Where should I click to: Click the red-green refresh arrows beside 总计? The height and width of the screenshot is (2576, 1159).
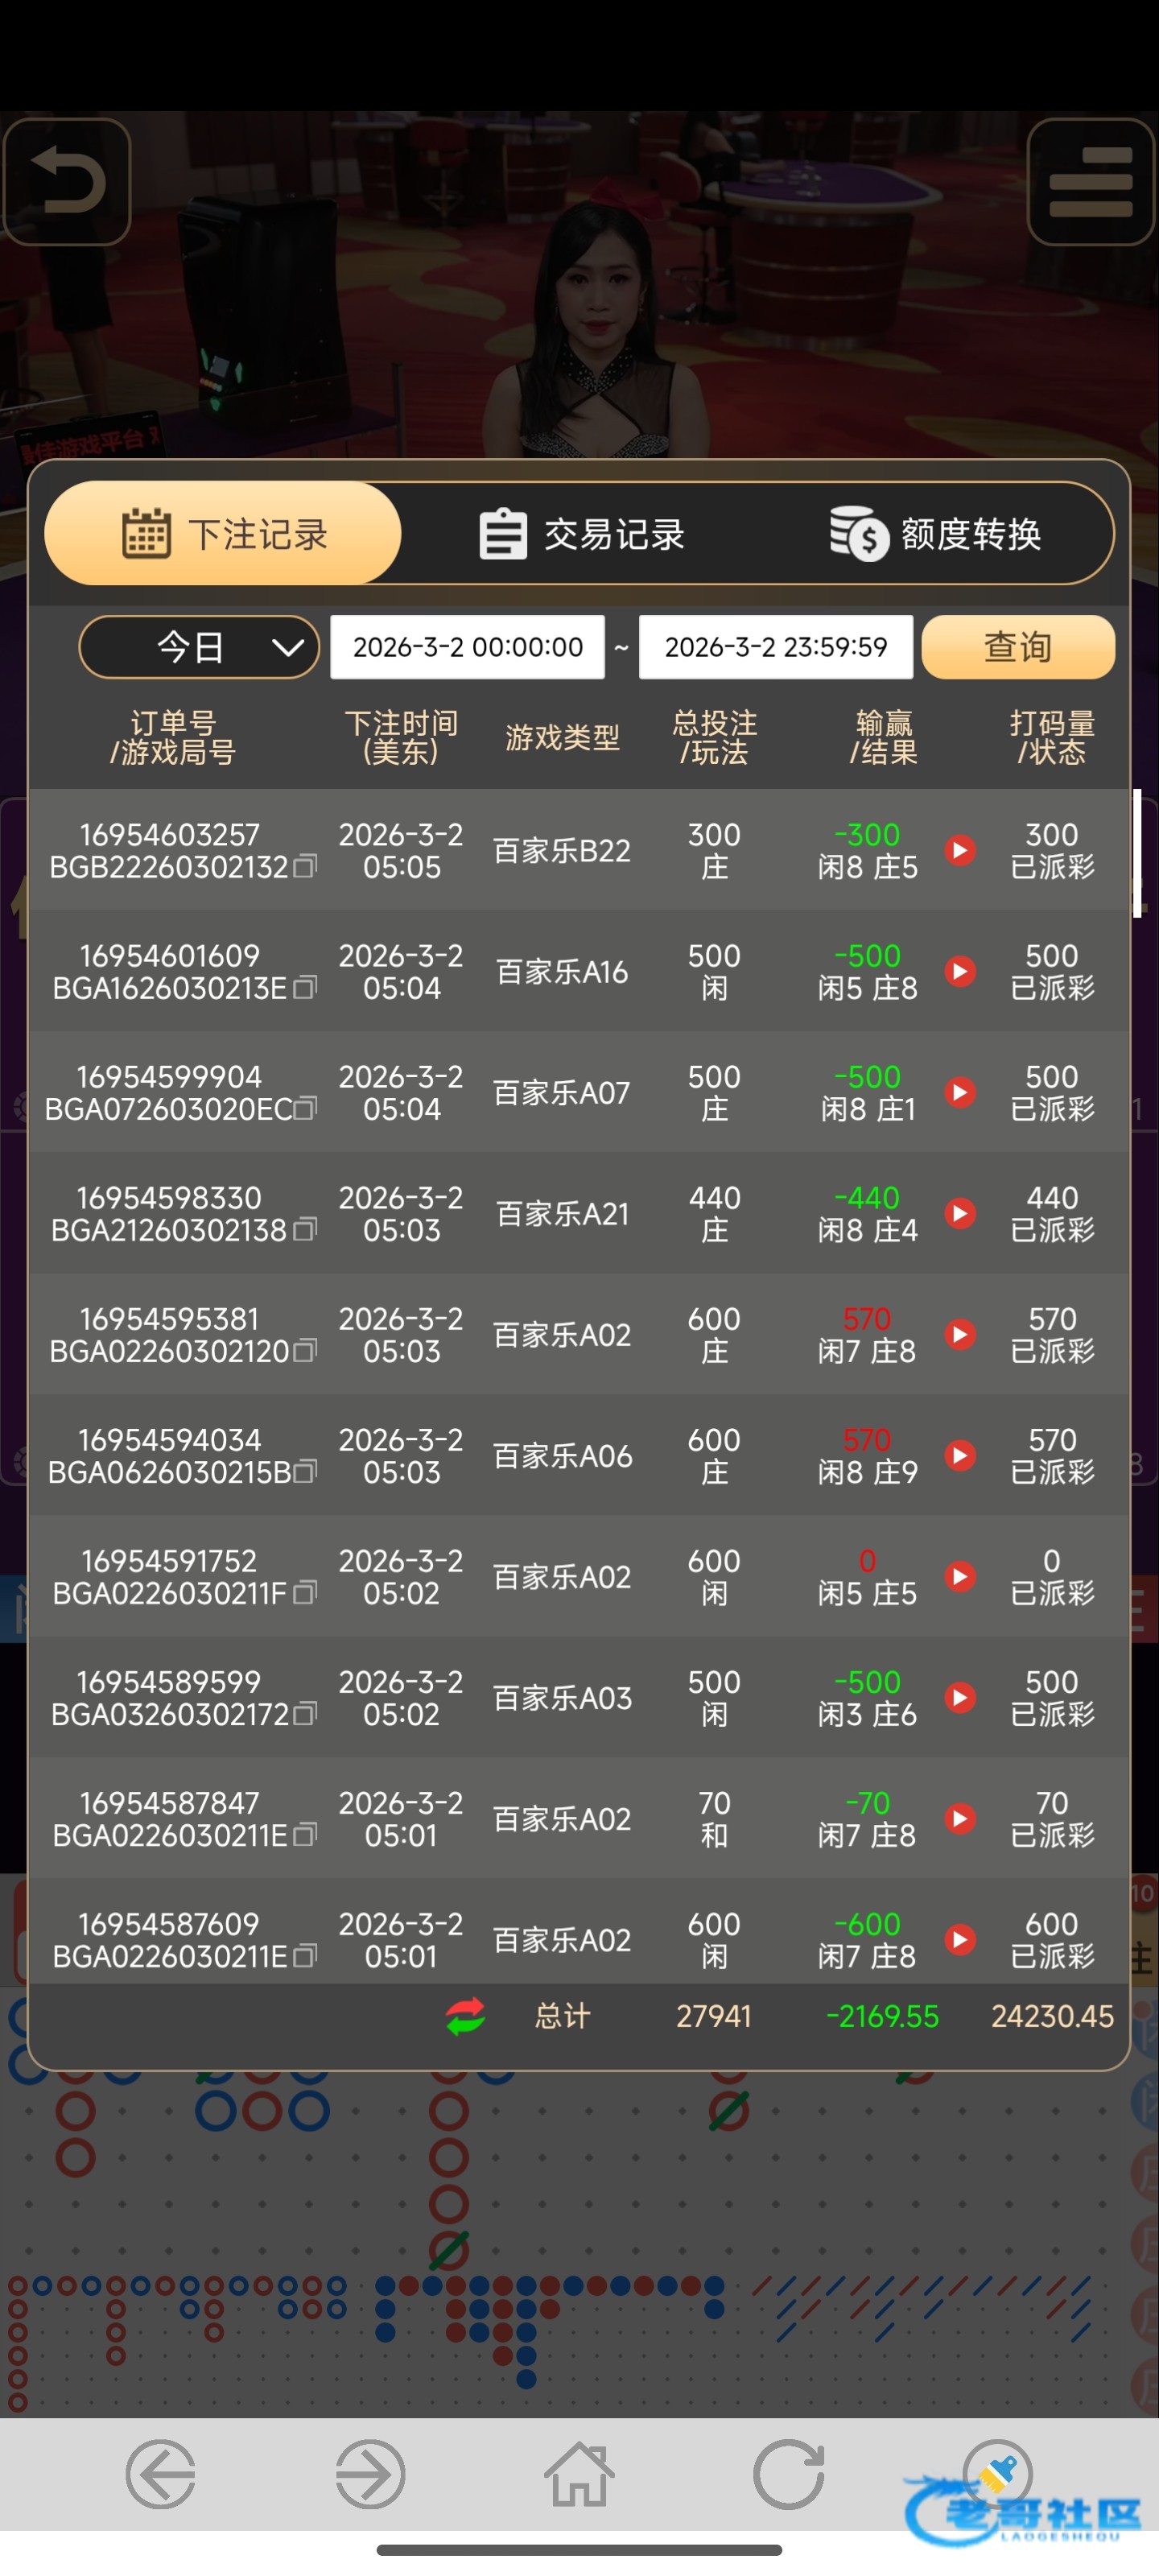465,2016
